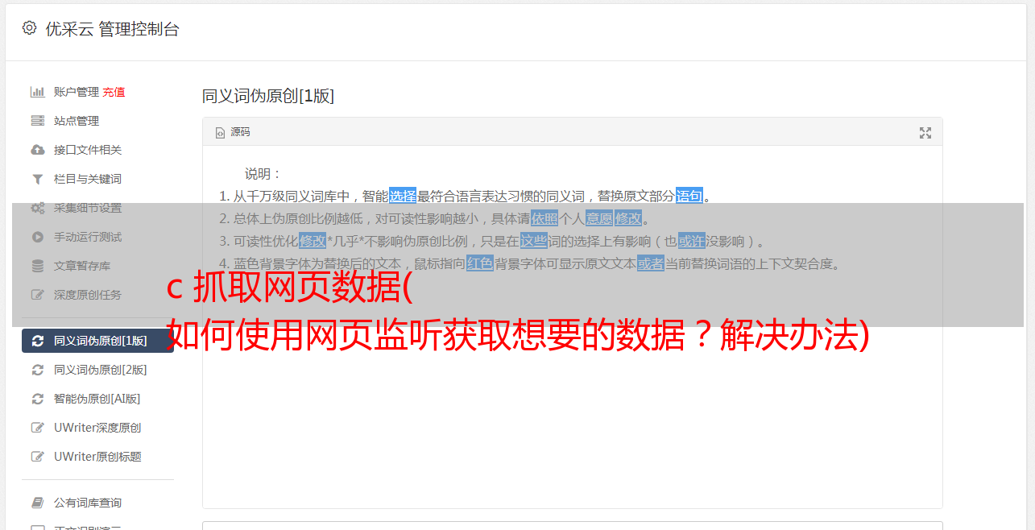Click highlighted word 语句 in editor
This screenshot has width=1035, height=530.
[689, 196]
